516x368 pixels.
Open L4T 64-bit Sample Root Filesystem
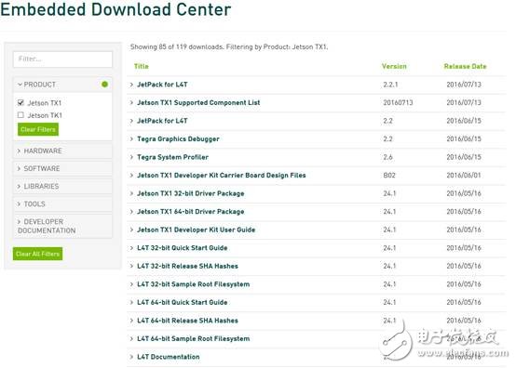pyautogui.click(x=194, y=339)
